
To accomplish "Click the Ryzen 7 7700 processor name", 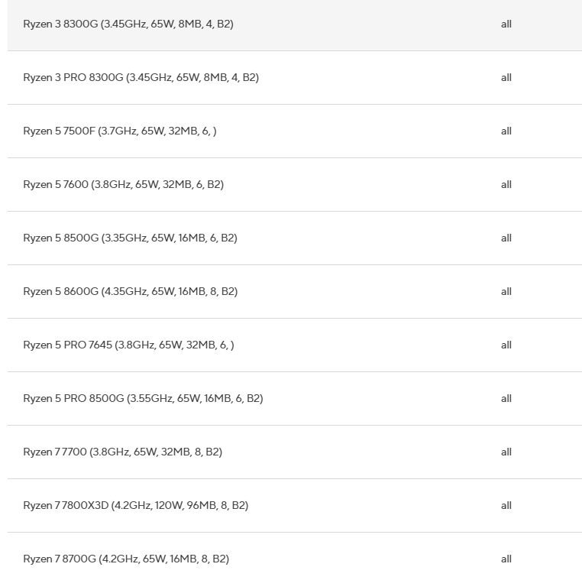I will [x=122, y=452].
